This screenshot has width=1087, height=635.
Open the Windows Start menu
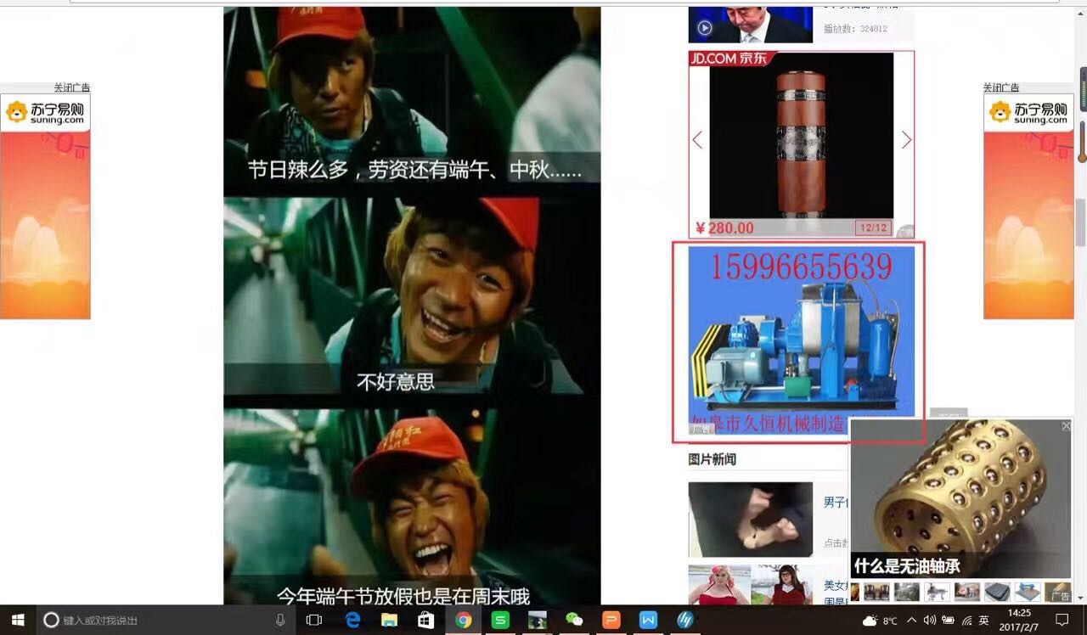(15, 620)
